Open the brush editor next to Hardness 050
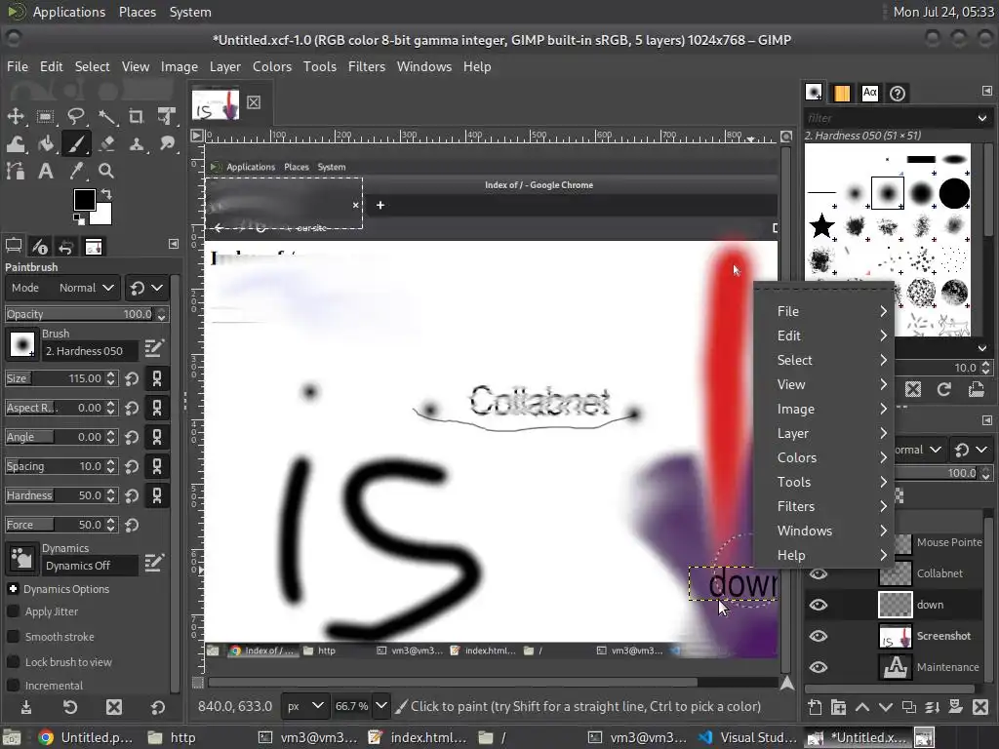This screenshot has height=749, width=999. coord(154,348)
